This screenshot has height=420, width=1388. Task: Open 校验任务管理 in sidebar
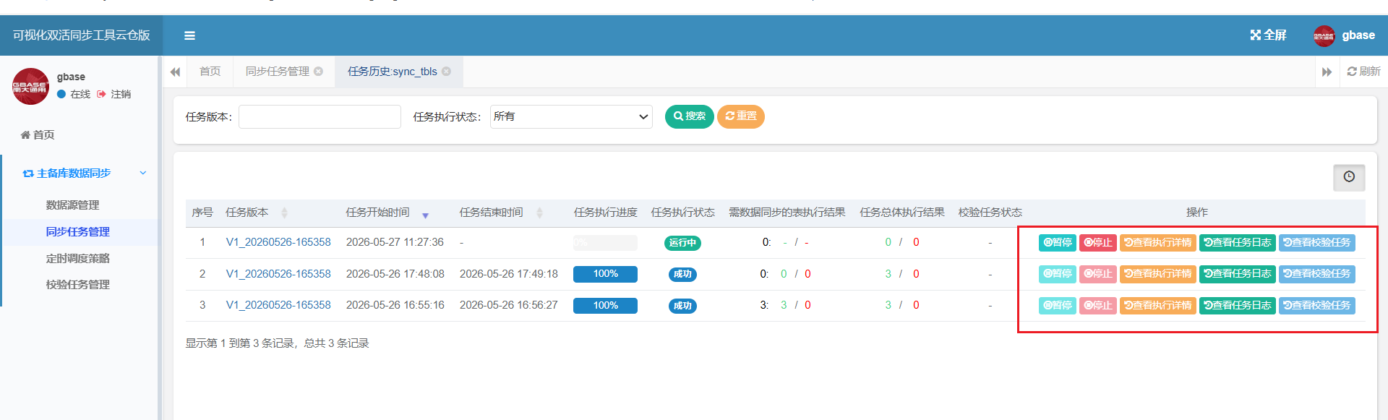77,285
